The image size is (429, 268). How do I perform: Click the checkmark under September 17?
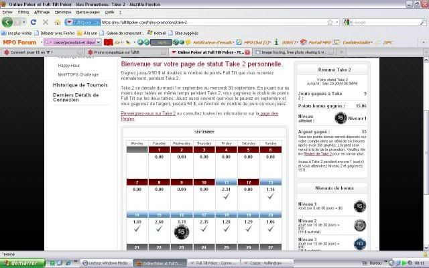(x=204, y=228)
